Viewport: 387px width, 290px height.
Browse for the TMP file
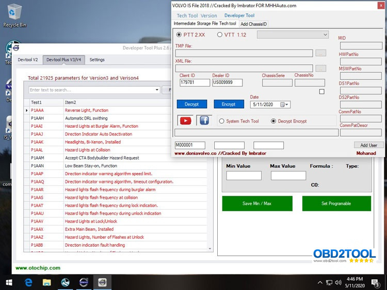tap(320, 53)
